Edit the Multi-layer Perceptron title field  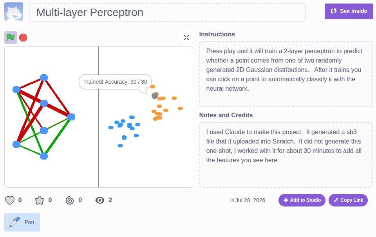(168, 13)
